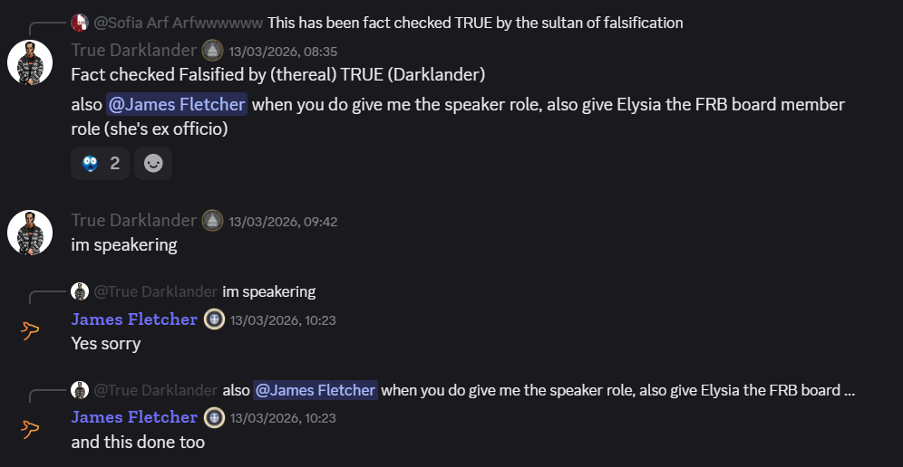Open James Fletcher's profile from 'Yes sorry' username
Viewport: 903px width, 467px height.
pos(134,319)
